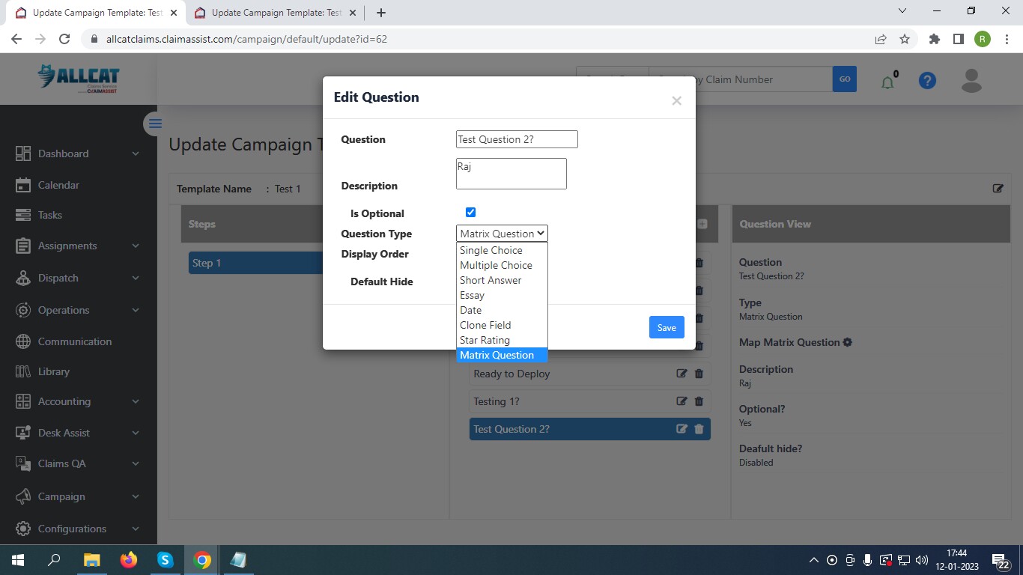The width and height of the screenshot is (1023, 575).
Task: Expand the Assignments sidebar menu
Action: point(79,246)
